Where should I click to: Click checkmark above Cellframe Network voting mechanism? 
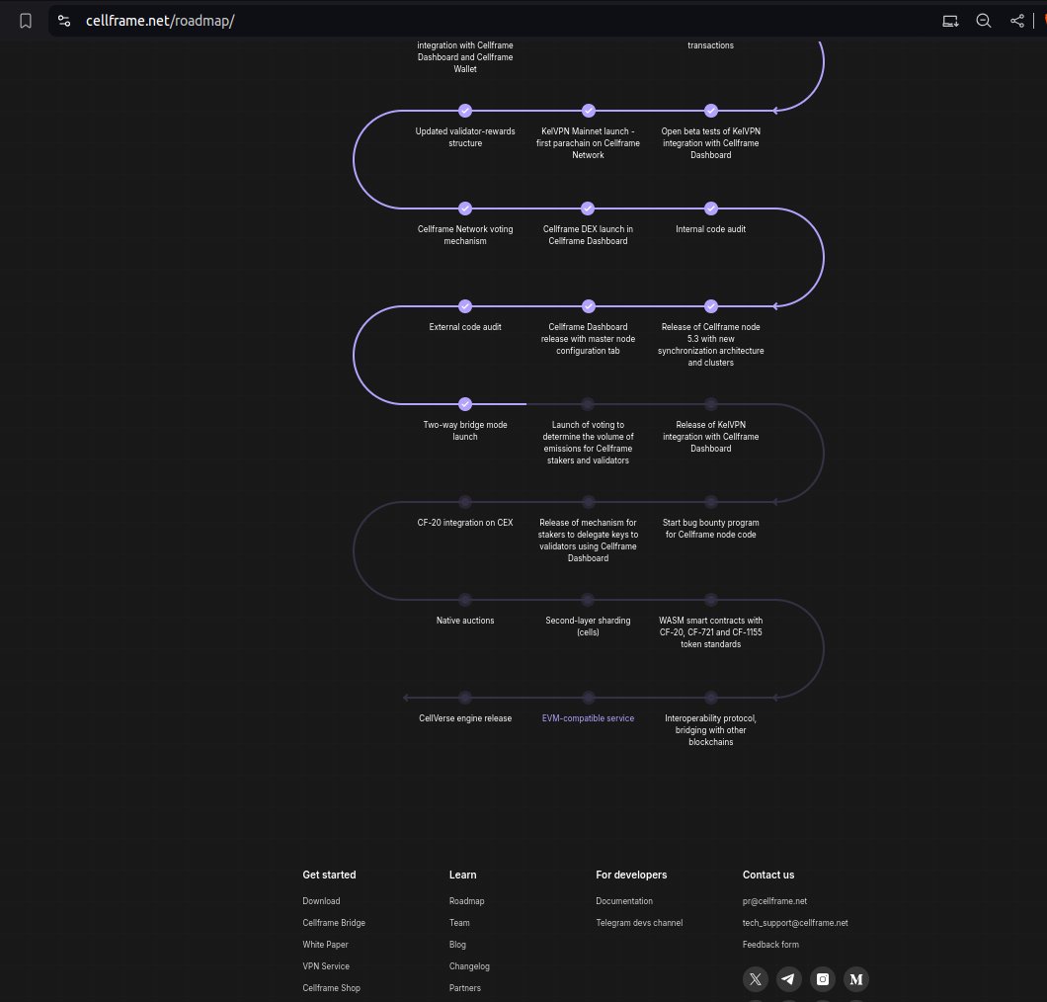(465, 209)
